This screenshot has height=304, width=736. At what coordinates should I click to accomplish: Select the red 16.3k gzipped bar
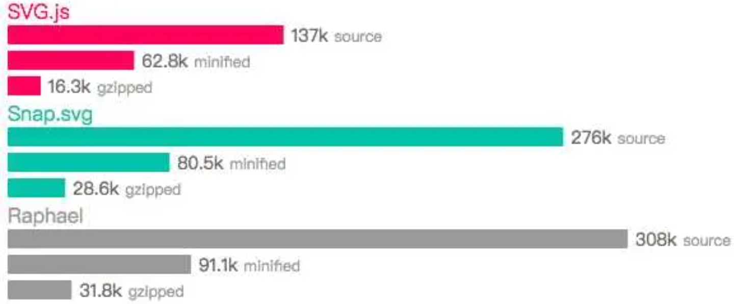(24, 86)
